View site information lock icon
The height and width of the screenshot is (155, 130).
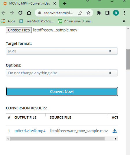coord(40,13)
